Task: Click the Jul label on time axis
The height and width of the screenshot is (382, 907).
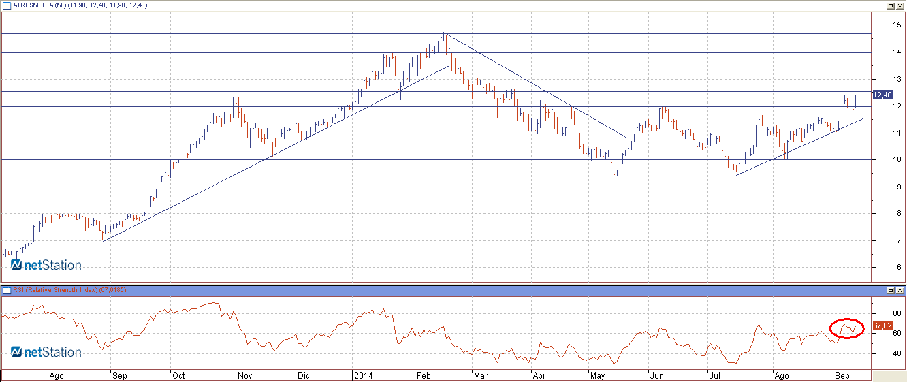Action: tap(714, 375)
